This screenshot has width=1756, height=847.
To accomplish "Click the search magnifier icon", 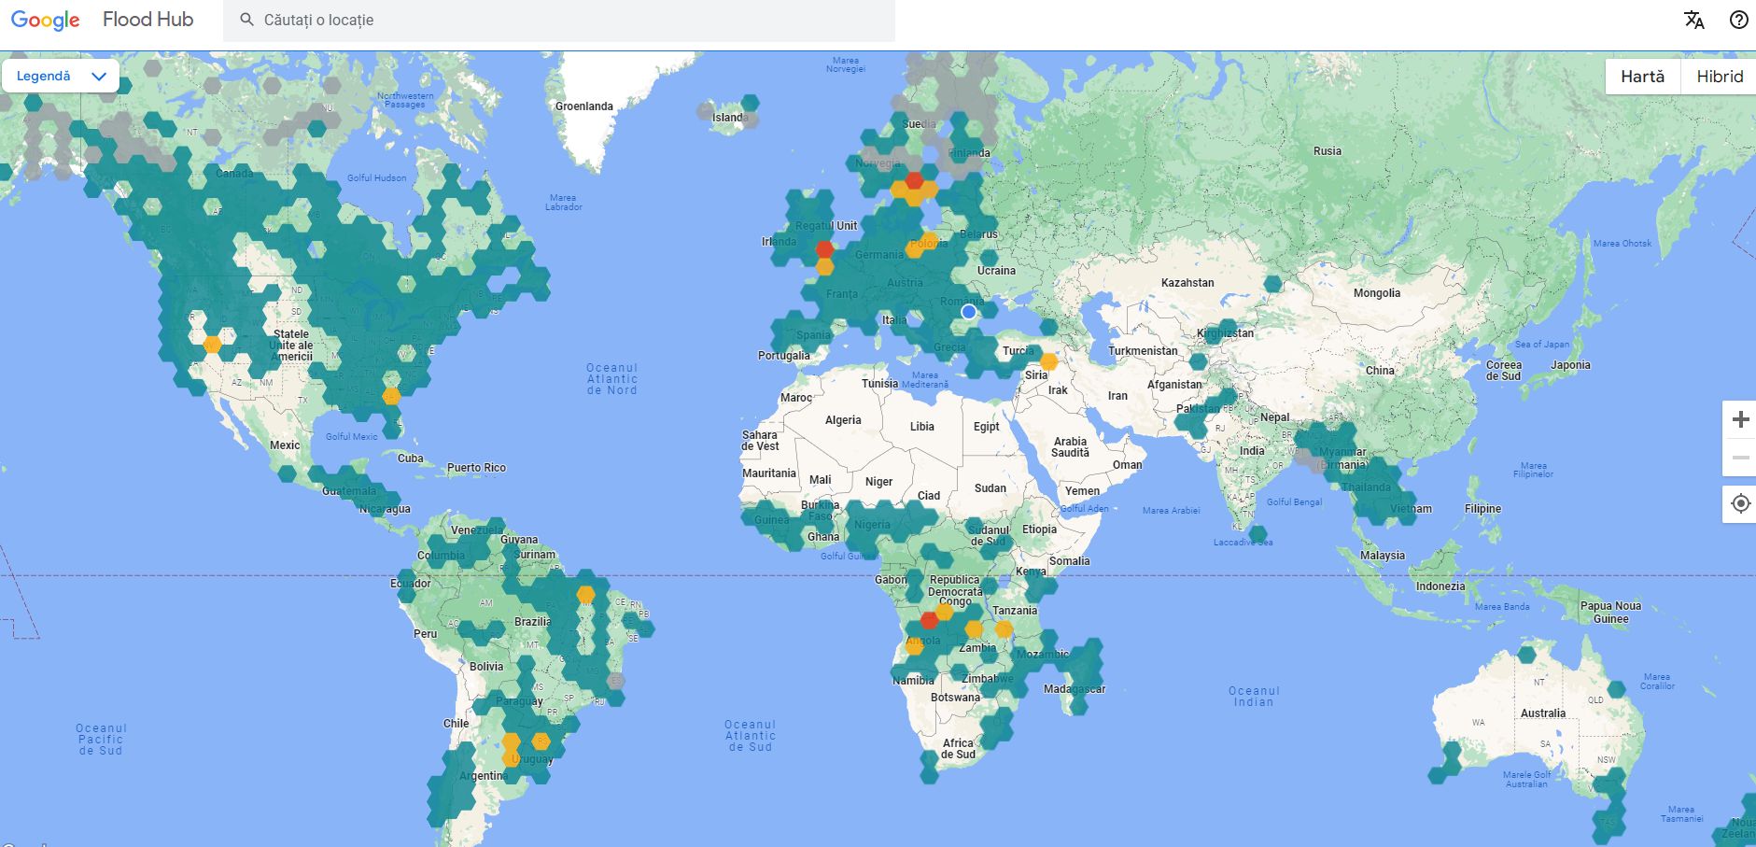I will (x=246, y=20).
